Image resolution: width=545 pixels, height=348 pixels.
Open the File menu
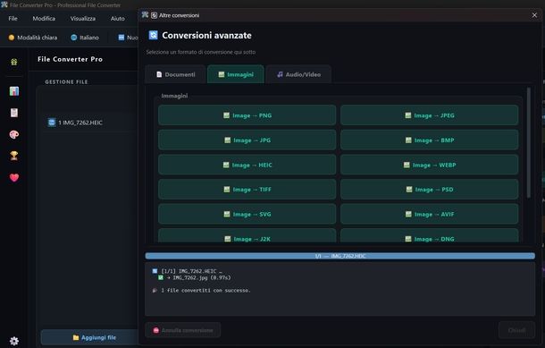13,19
